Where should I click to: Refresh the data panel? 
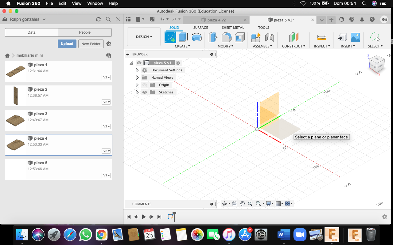99,19
